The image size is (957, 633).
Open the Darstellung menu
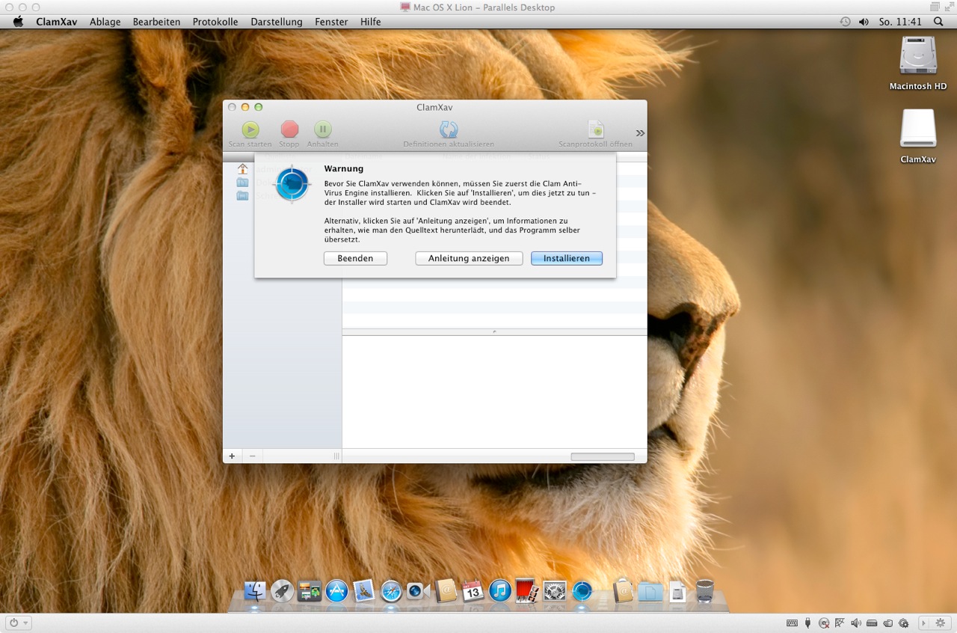277,22
